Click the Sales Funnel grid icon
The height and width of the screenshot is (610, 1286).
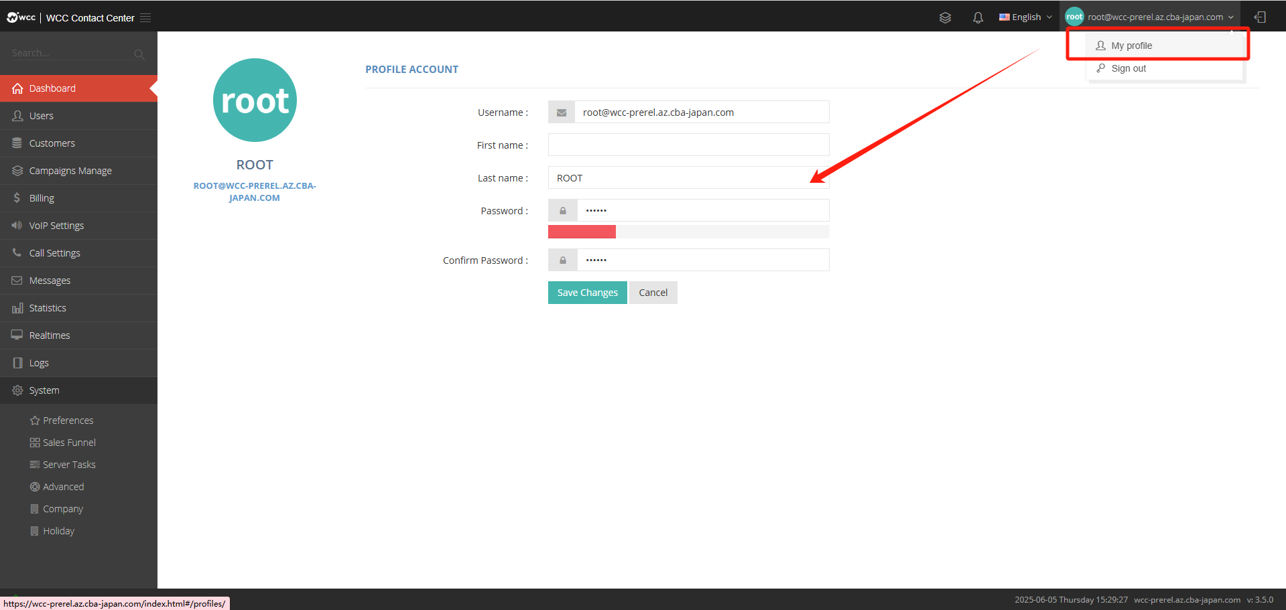(x=35, y=443)
